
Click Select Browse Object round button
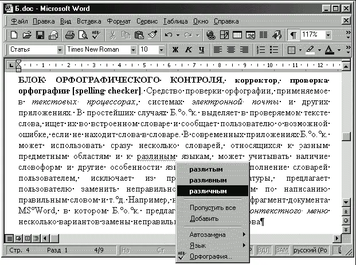346,220
